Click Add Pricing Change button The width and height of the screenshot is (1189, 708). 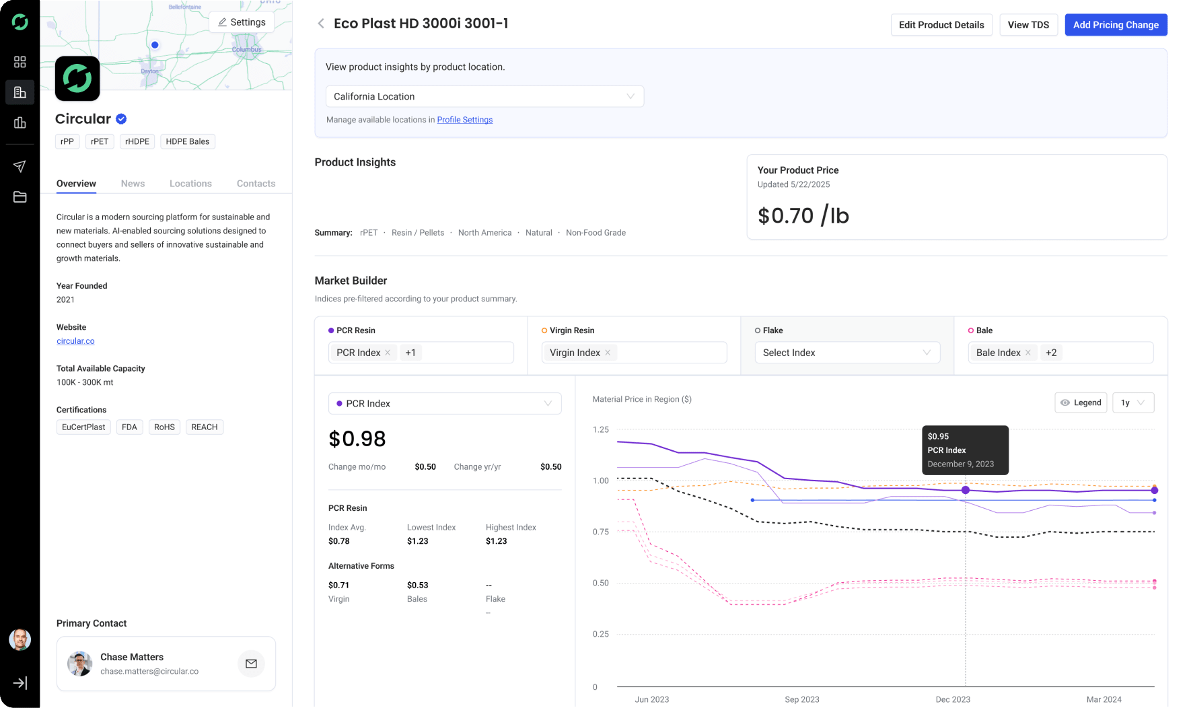coord(1116,25)
